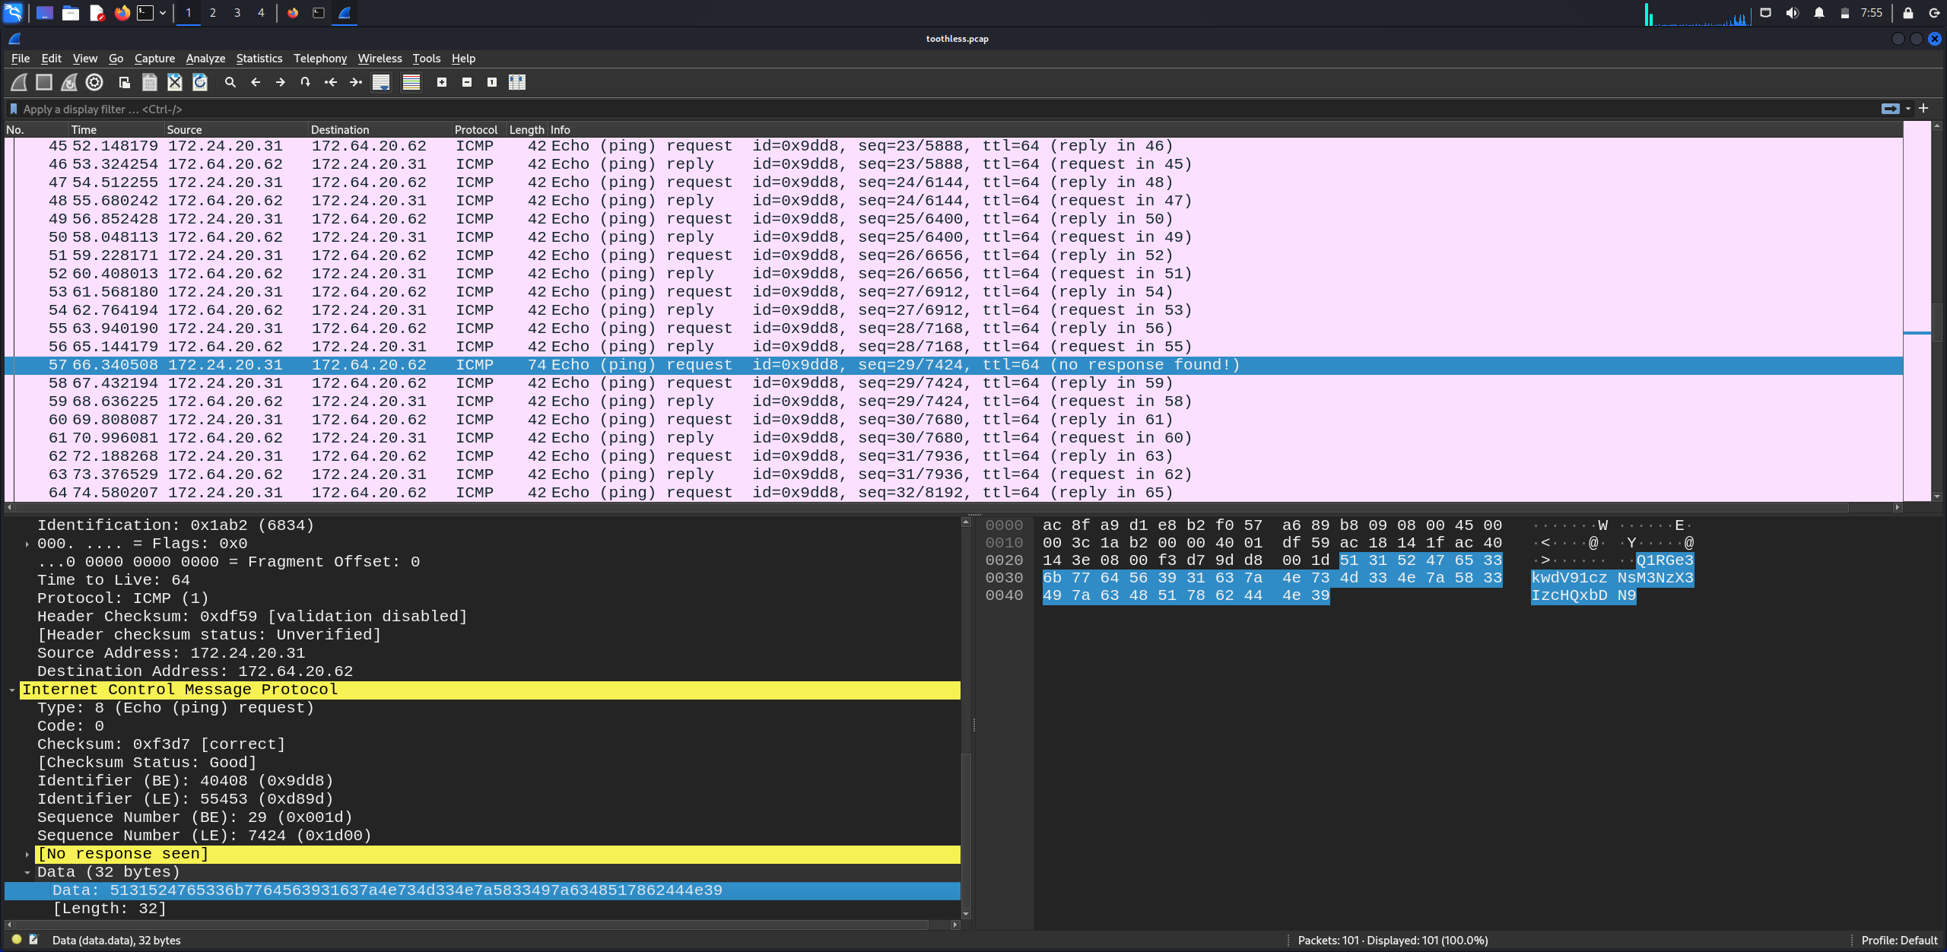The image size is (1947, 952).
Task: Expand the No response seen item
Action: pyautogui.click(x=27, y=855)
